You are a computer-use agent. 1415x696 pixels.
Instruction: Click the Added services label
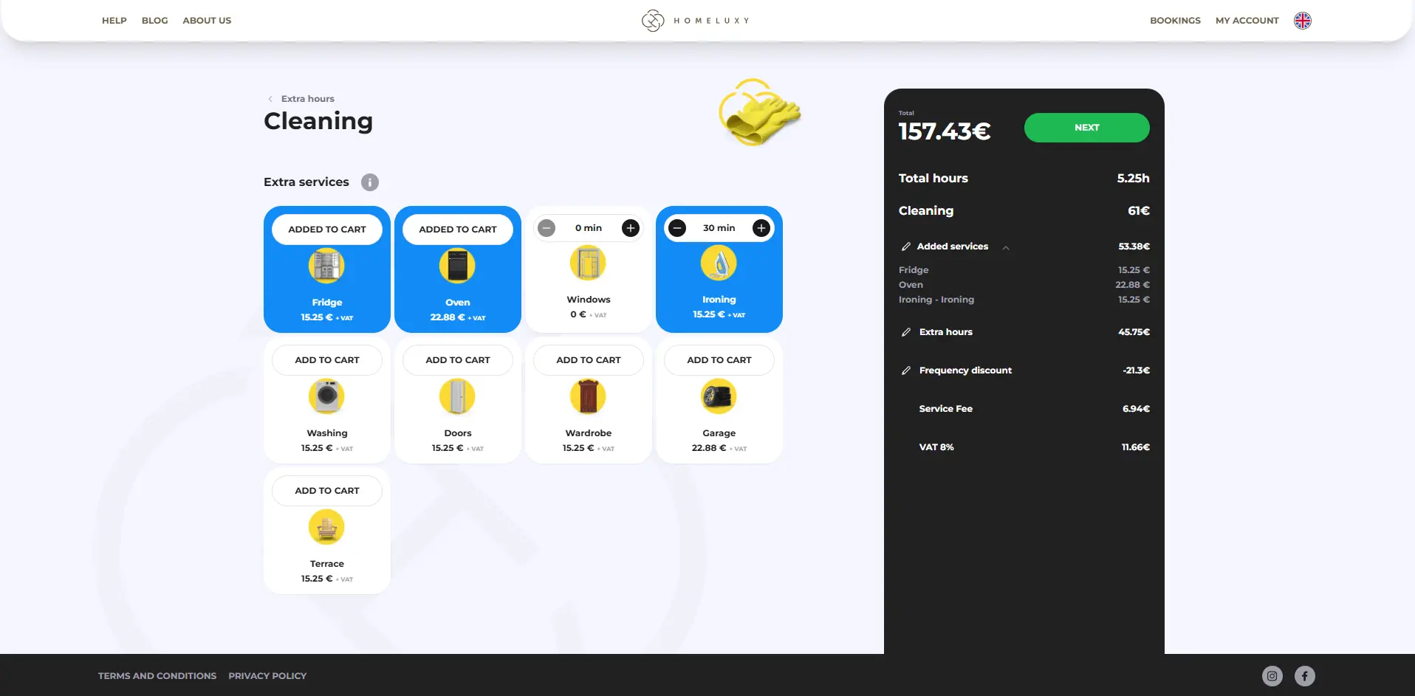pos(953,247)
